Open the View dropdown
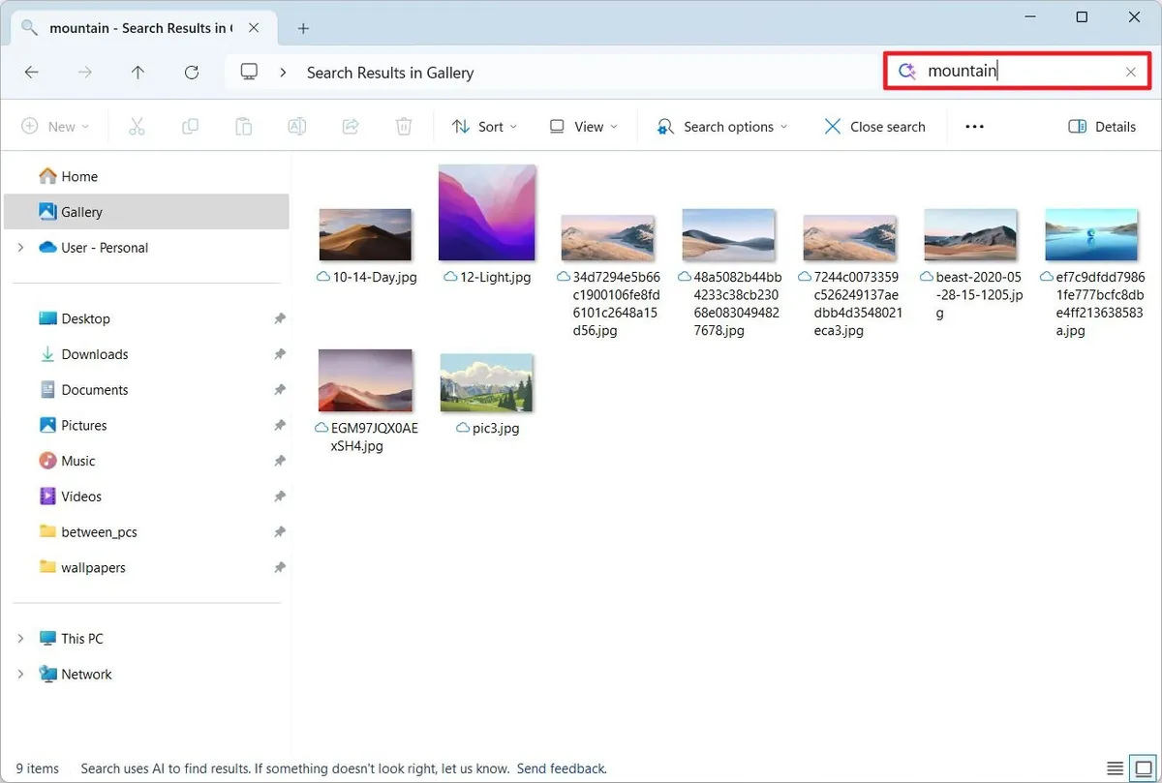Viewport: 1162px width, 783px height. coord(583,126)
